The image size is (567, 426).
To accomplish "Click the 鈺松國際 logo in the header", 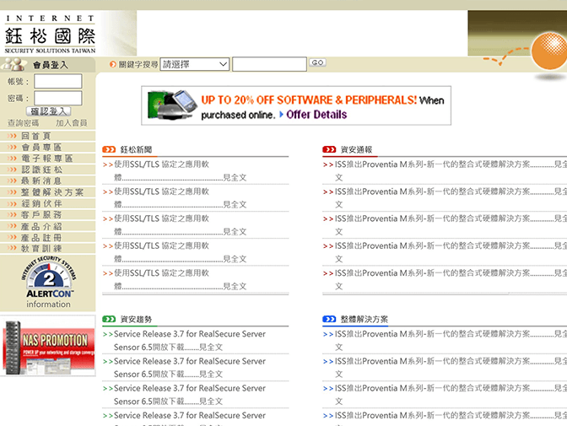I will (50, 33).
